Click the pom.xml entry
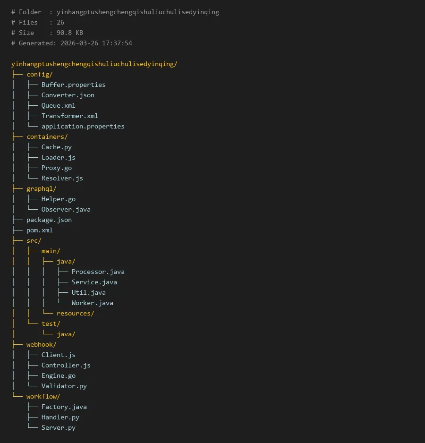 (x=39, y=230)
